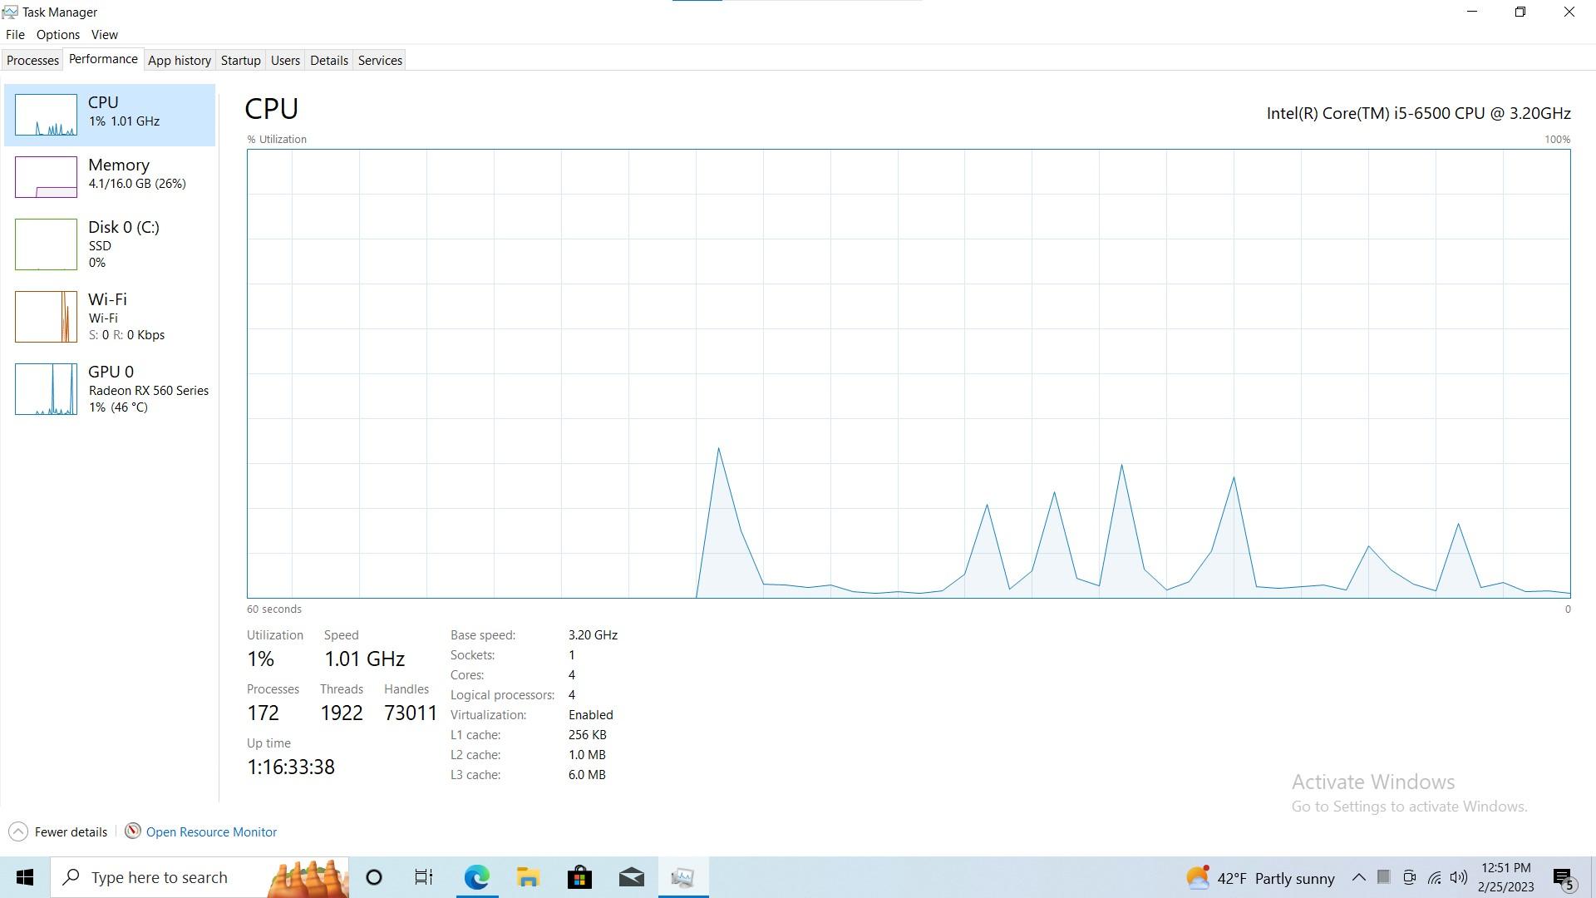The height and width of the screenshot is (898, 1596).
Task: Collapse view with Fewer details chevron
Action: pyautogui.click(x=18, y=832)
